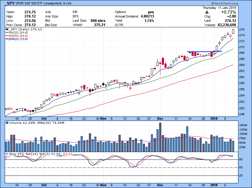The width and height of the screenshot is (252, 188).
Task: Click the Nov label on price chart axis
Action: tap(103, 118)
